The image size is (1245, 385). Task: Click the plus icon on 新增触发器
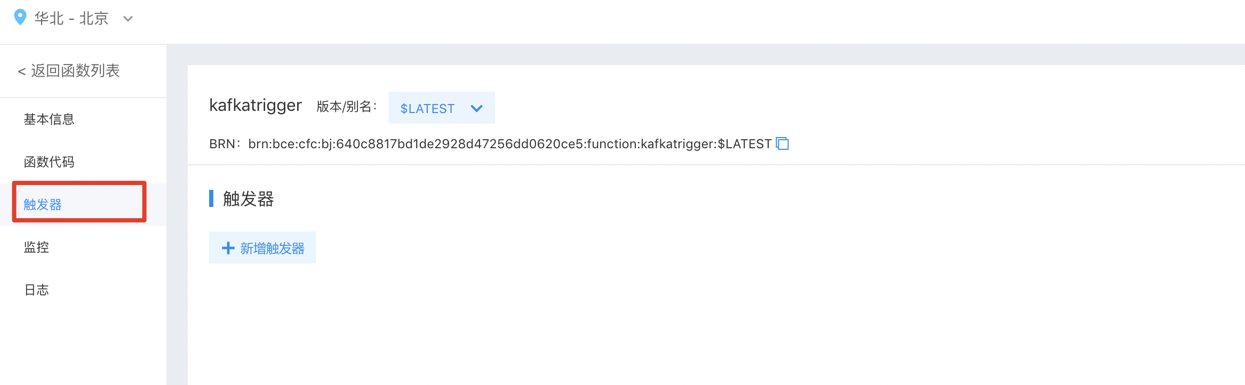point(228,248)
